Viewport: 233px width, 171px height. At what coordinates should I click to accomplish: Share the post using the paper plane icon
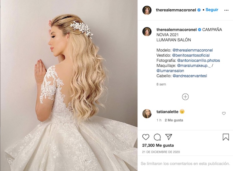pyautogui.click(x=169, y=137)
